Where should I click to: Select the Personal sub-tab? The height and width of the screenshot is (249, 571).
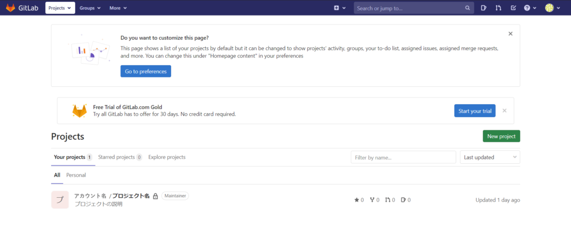(76, 175)
